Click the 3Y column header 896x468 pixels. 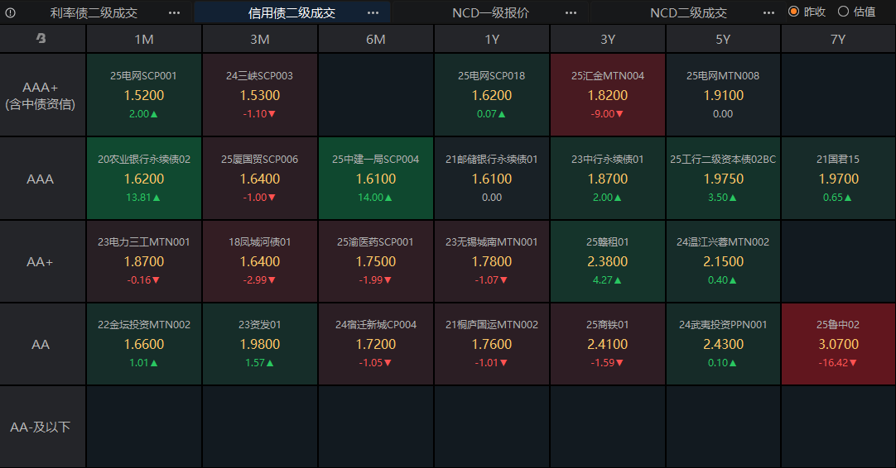pos(608,39)
